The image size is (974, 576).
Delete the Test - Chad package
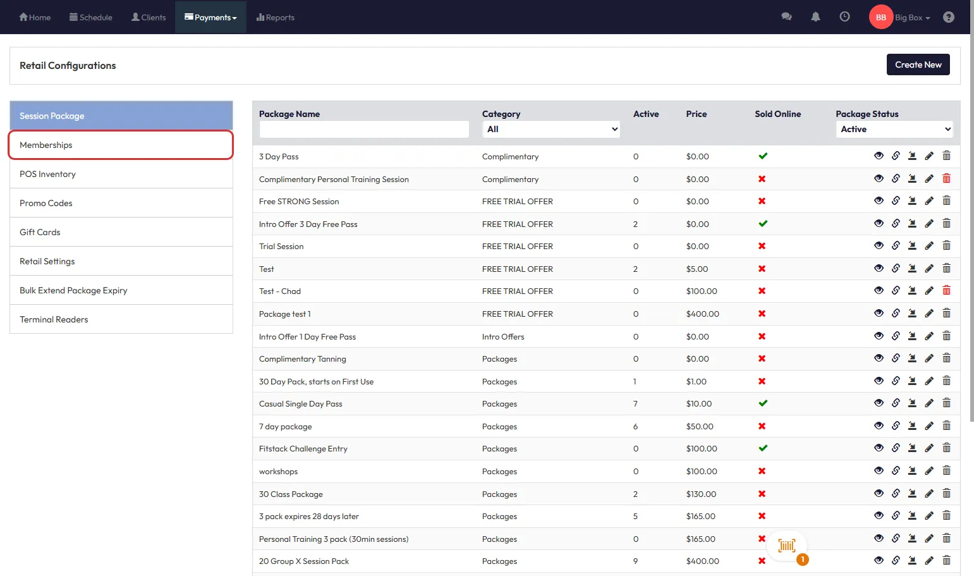pyautogui.click(x=946, y=291)
